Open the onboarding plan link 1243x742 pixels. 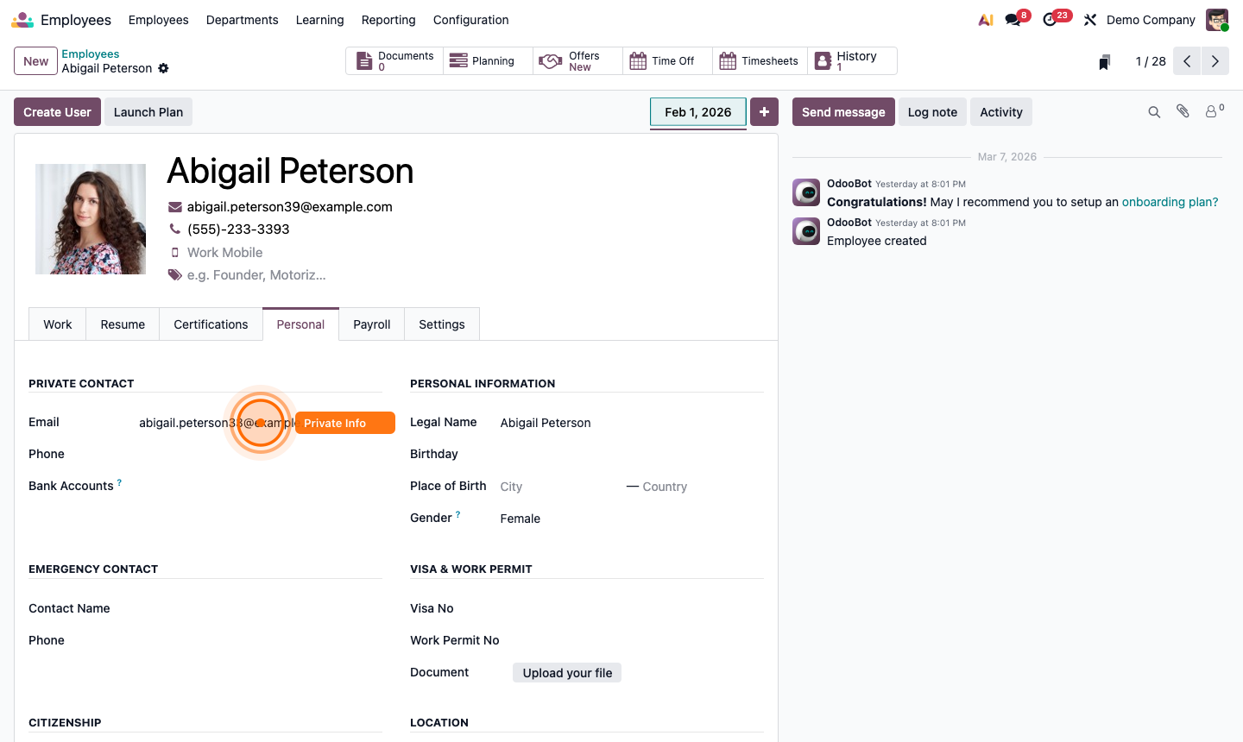pos(1170,201)
